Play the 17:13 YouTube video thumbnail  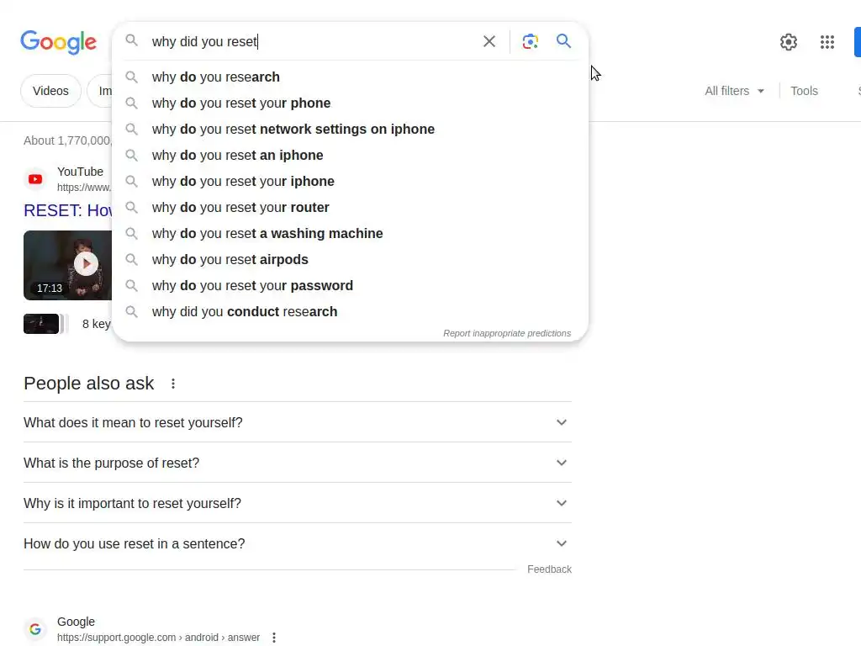point(86,264)
